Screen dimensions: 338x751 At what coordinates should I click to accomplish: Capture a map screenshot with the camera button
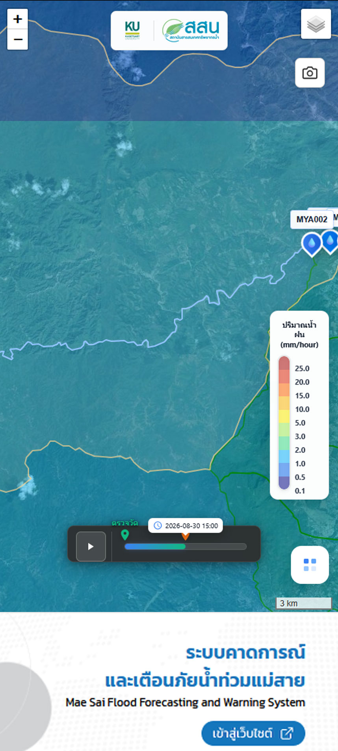pos(310,73)
